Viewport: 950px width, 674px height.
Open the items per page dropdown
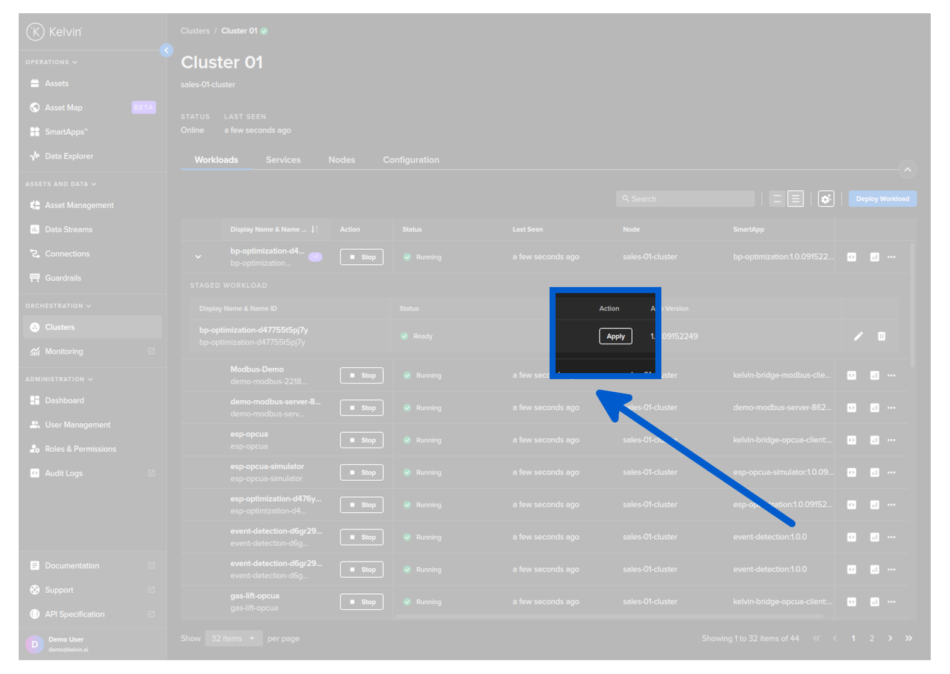[233, 638]
